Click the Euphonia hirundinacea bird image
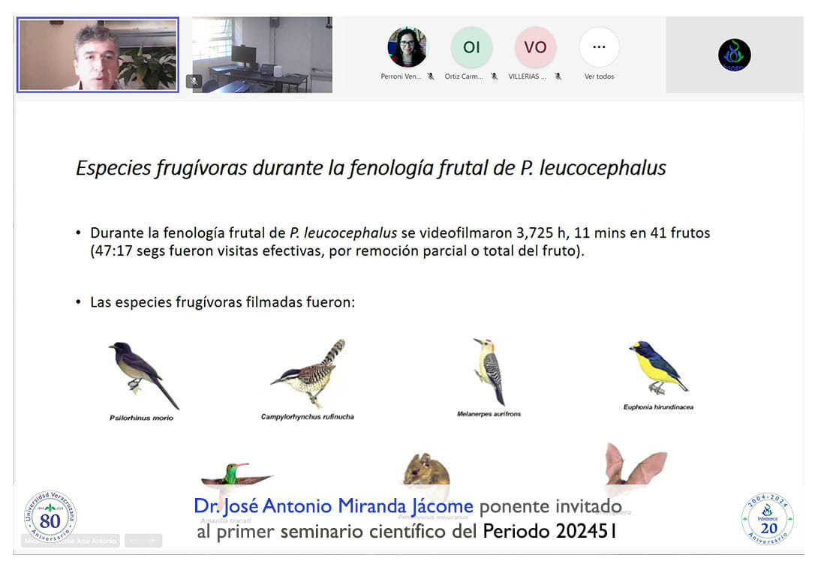The image size is (818, 570). coord(657,367)
